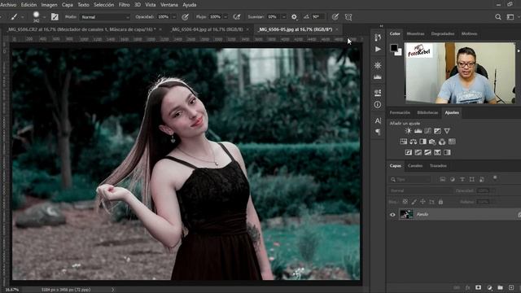The image size is (521, 293).
Task: Open the Properties panel icon in dock
Action: point(378,93)
